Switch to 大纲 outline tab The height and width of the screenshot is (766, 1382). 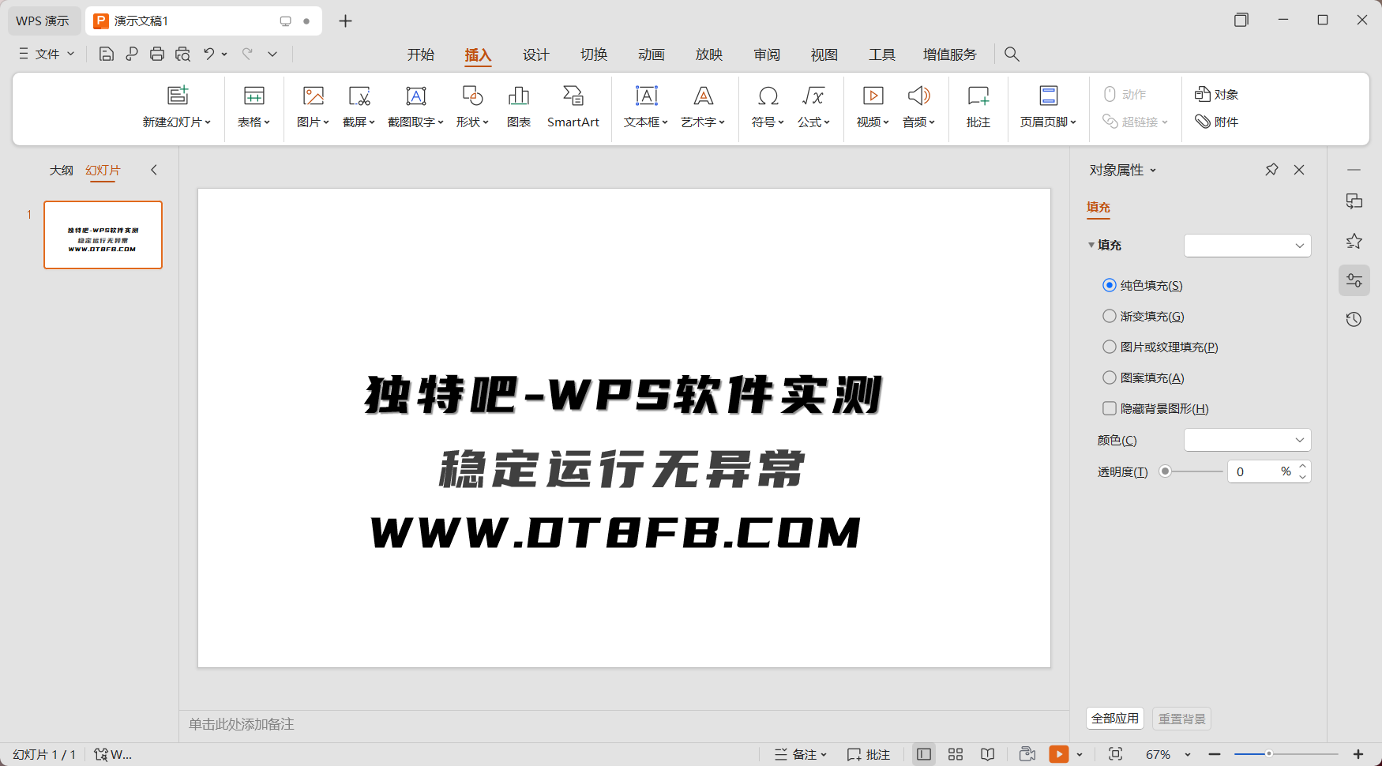click(x=61, y=170)
